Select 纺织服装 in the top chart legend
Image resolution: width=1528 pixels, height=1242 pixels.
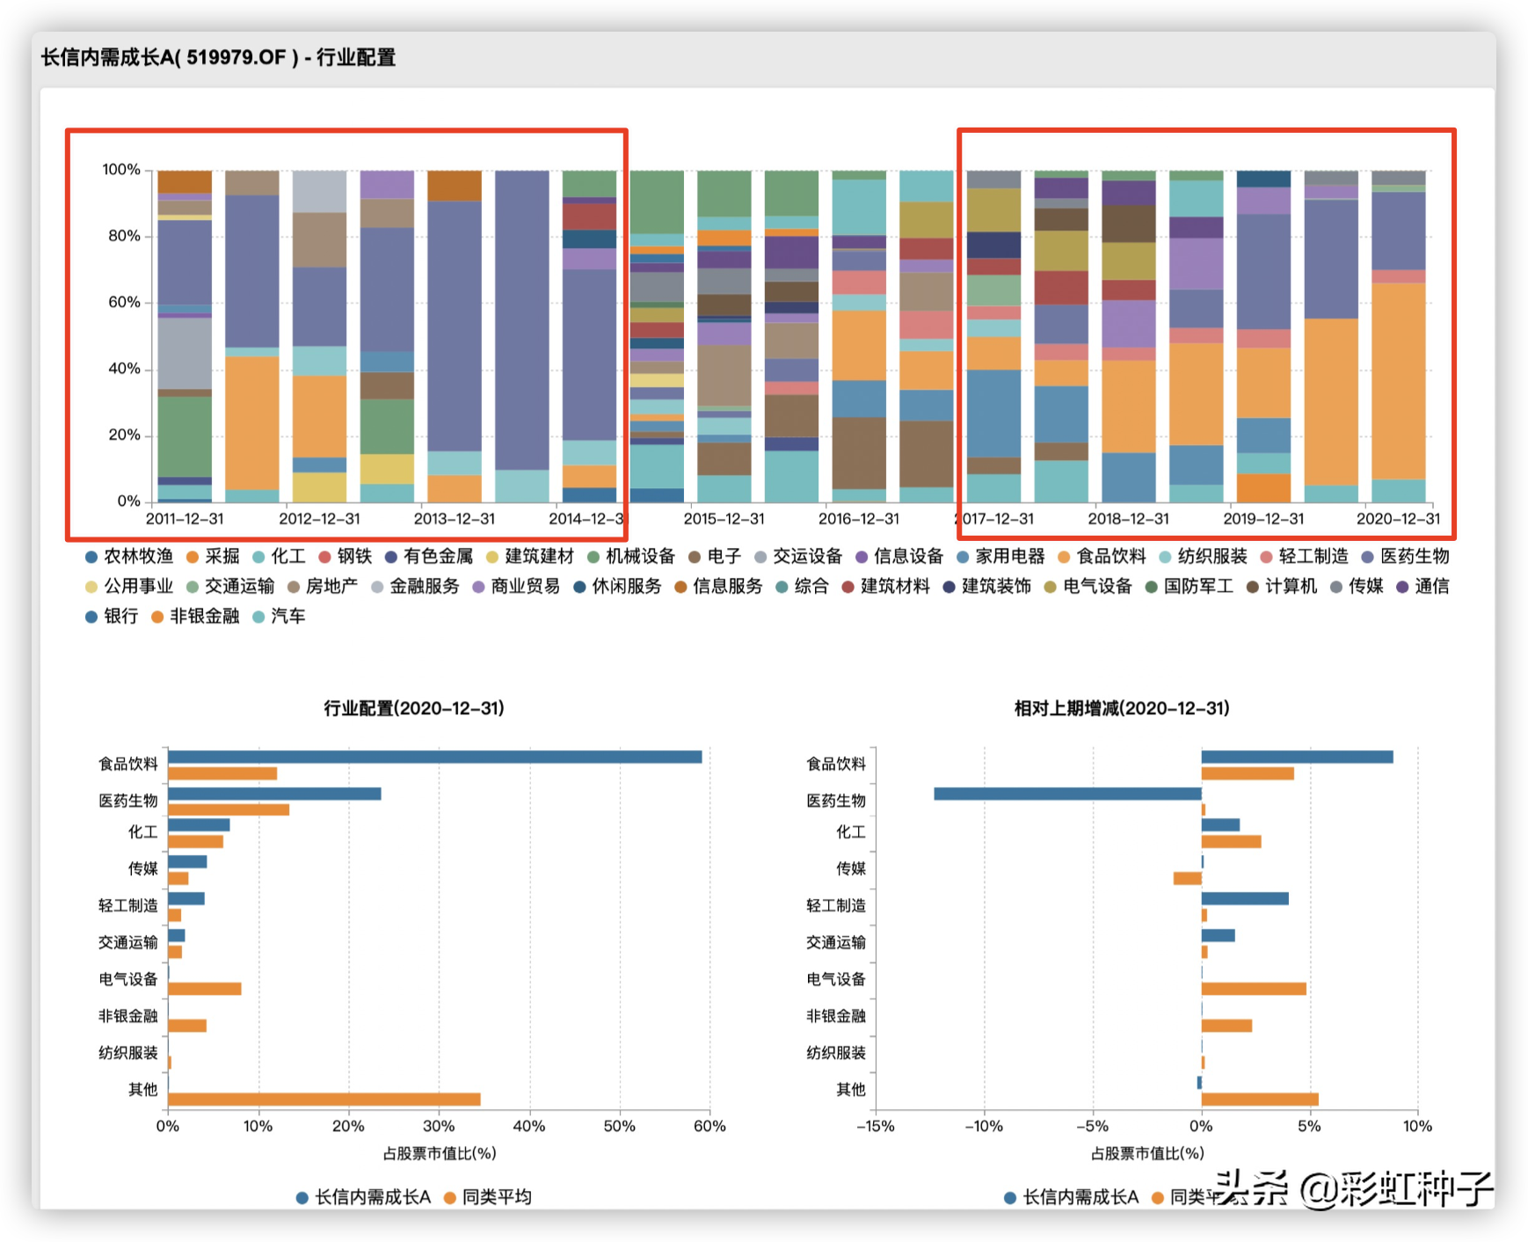tap(1204, 556)
